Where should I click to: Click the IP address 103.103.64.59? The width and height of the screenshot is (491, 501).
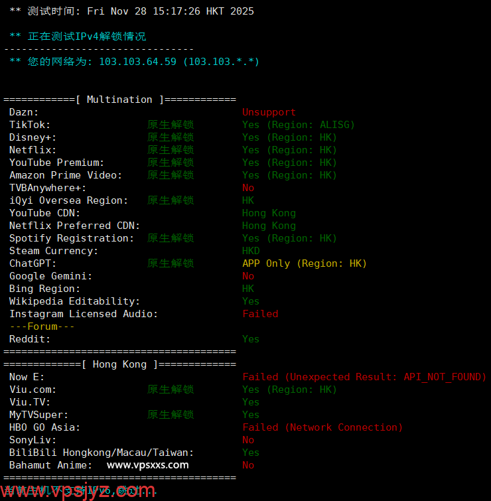point(137,62)
